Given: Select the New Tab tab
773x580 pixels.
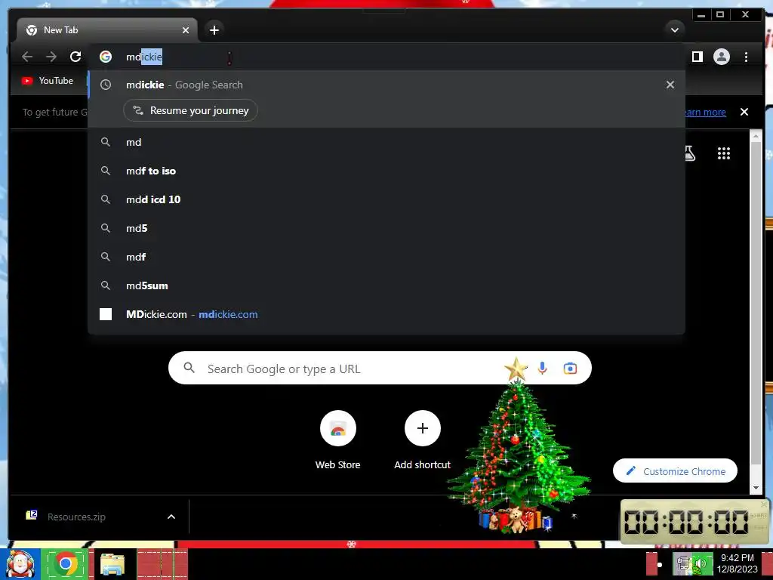Looking at the screenshot, I should click(x=107, y=30).
